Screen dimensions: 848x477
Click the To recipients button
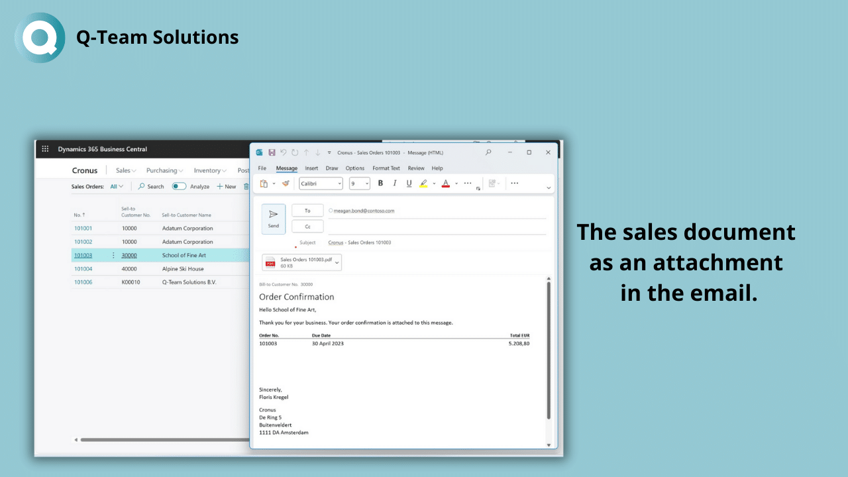[307, 211]
